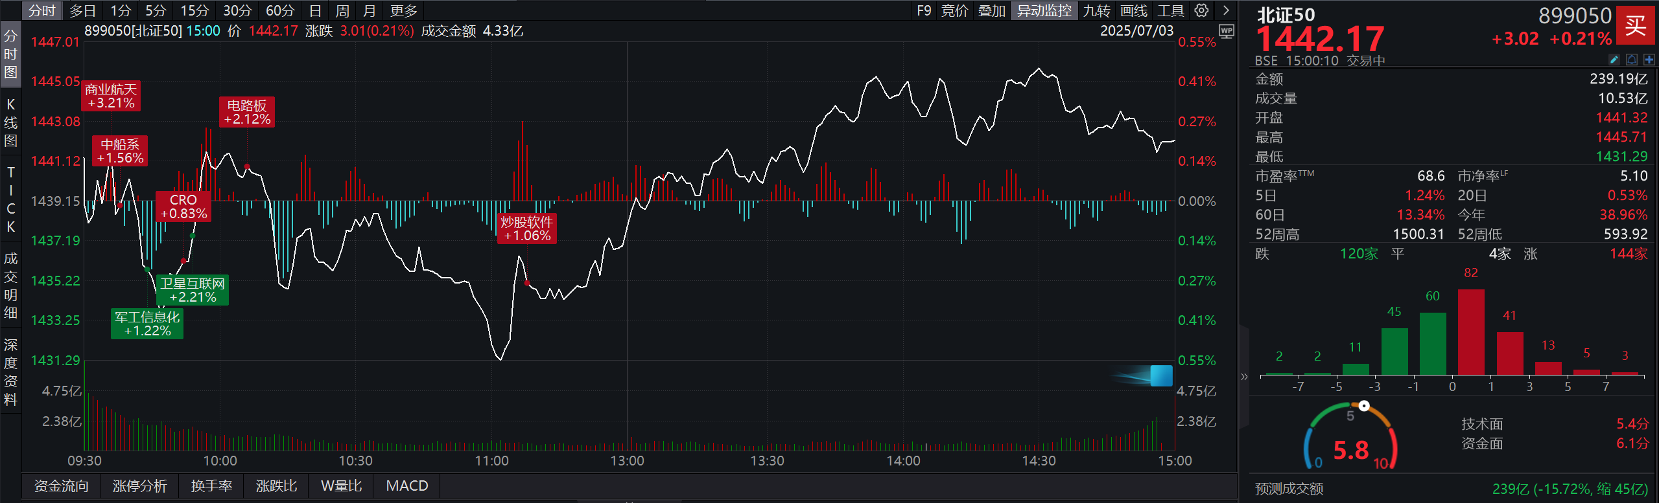1659x503 pixels.
Task: Toggle 九转 indicator
Action: (1096, 10)
